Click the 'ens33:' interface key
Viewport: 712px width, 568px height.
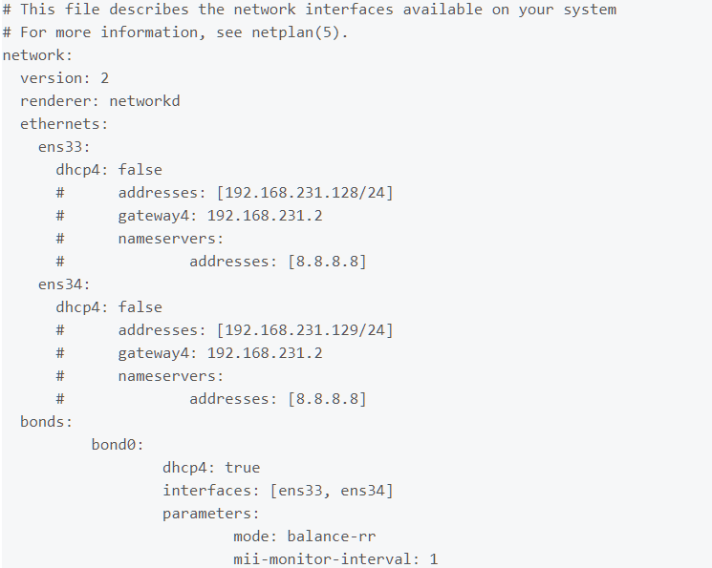pyautogui.click(x=64, y=147)
